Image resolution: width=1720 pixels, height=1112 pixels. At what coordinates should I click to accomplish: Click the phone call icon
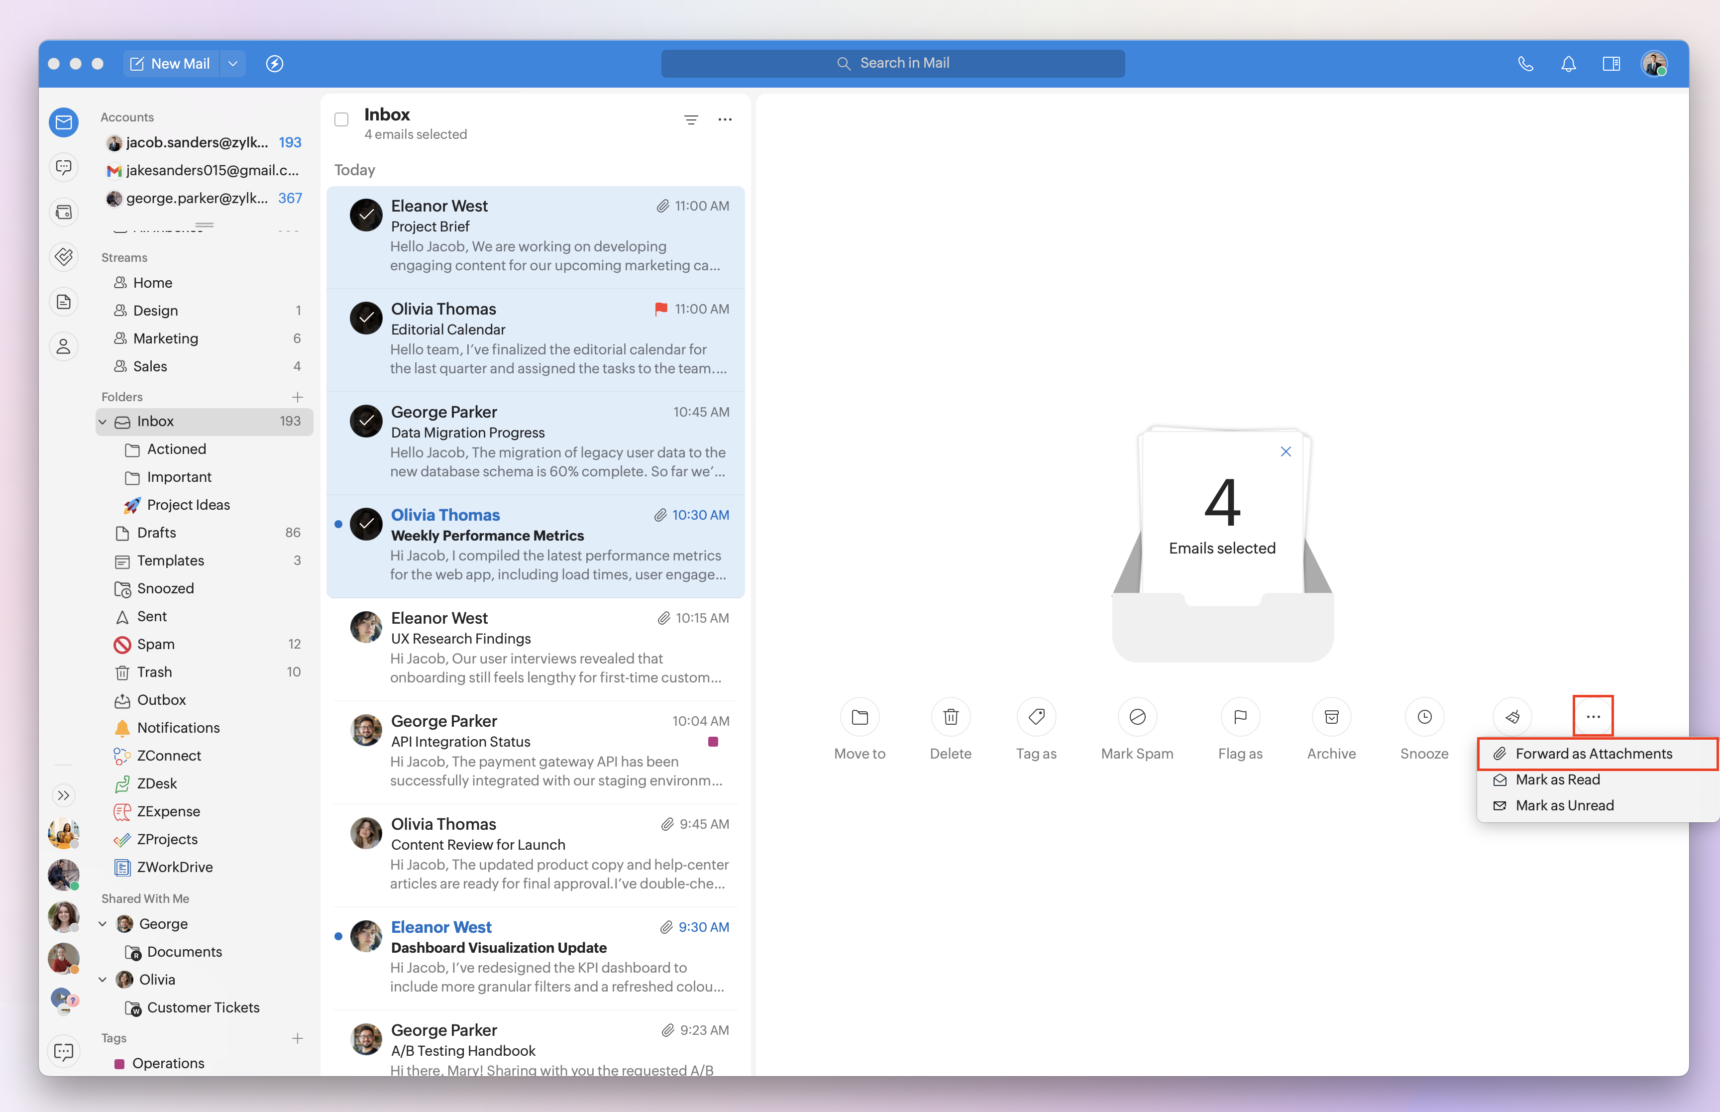point(1525,64)
